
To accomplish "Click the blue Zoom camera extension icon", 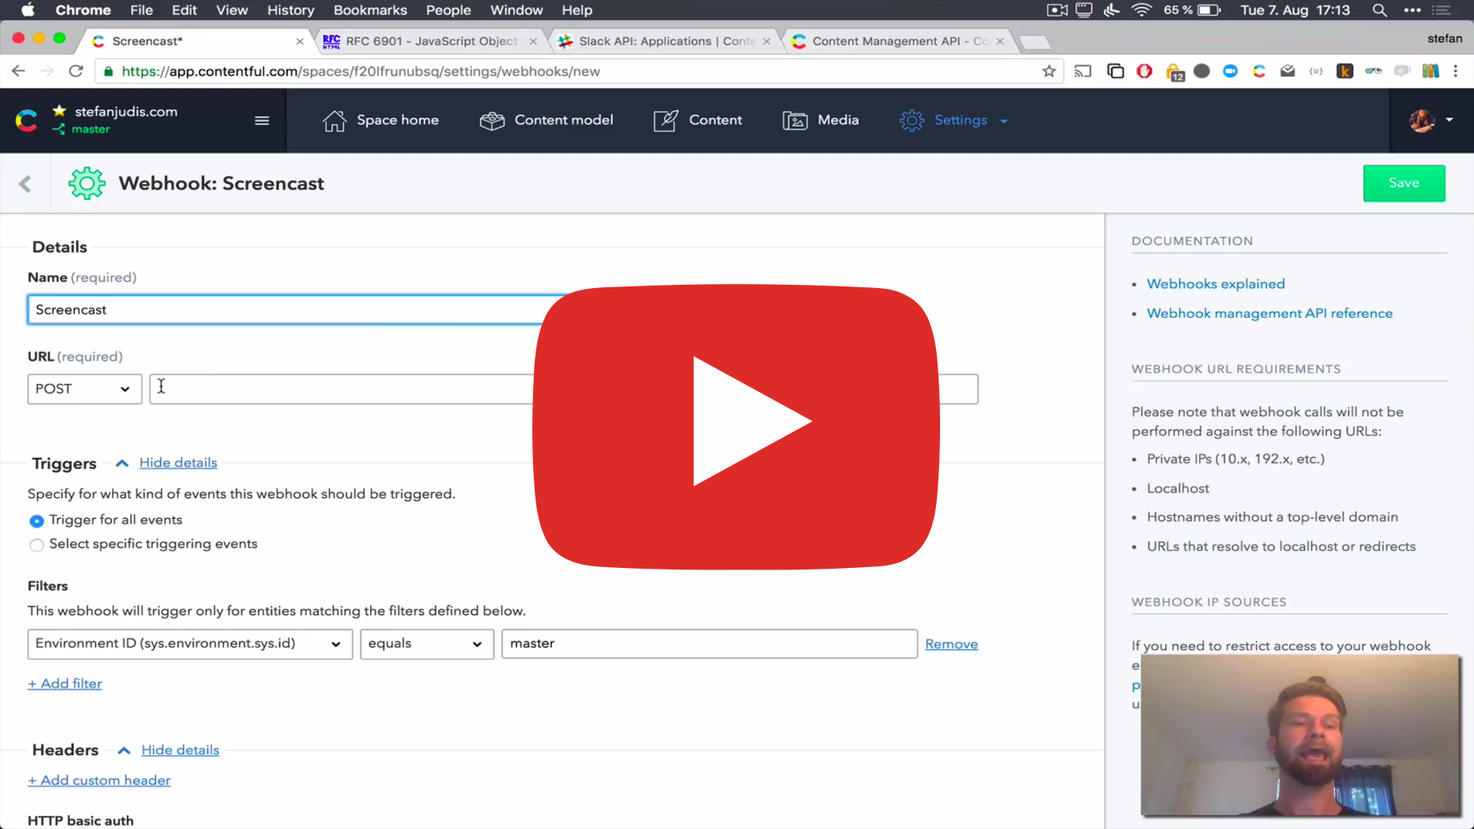I will point(1230,71).
